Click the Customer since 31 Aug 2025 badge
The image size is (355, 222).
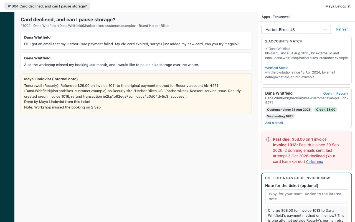[289, 110]
